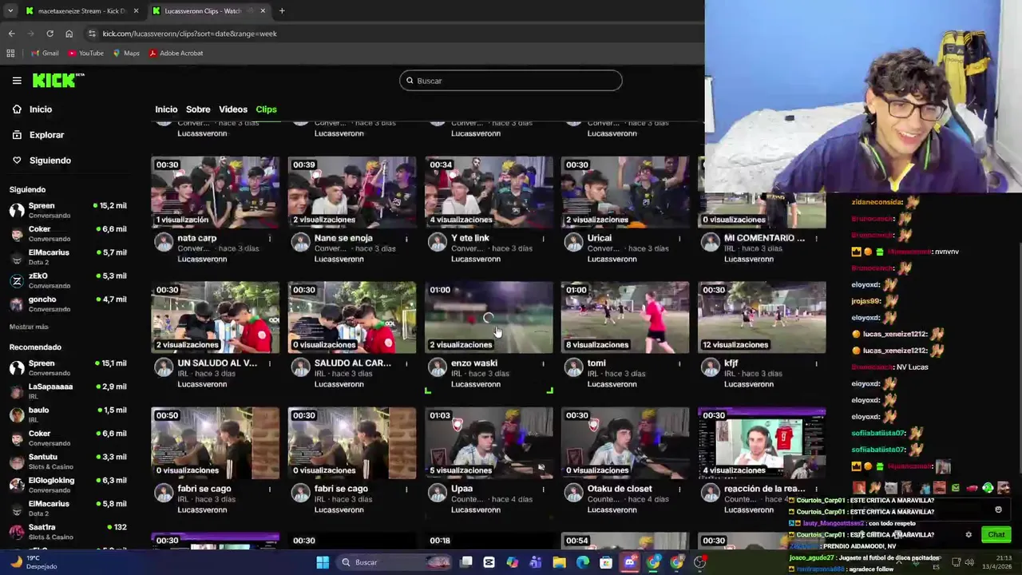Open Microsoft Store from the taskbar
The image size is (1022, 575).
click(606, 562)
